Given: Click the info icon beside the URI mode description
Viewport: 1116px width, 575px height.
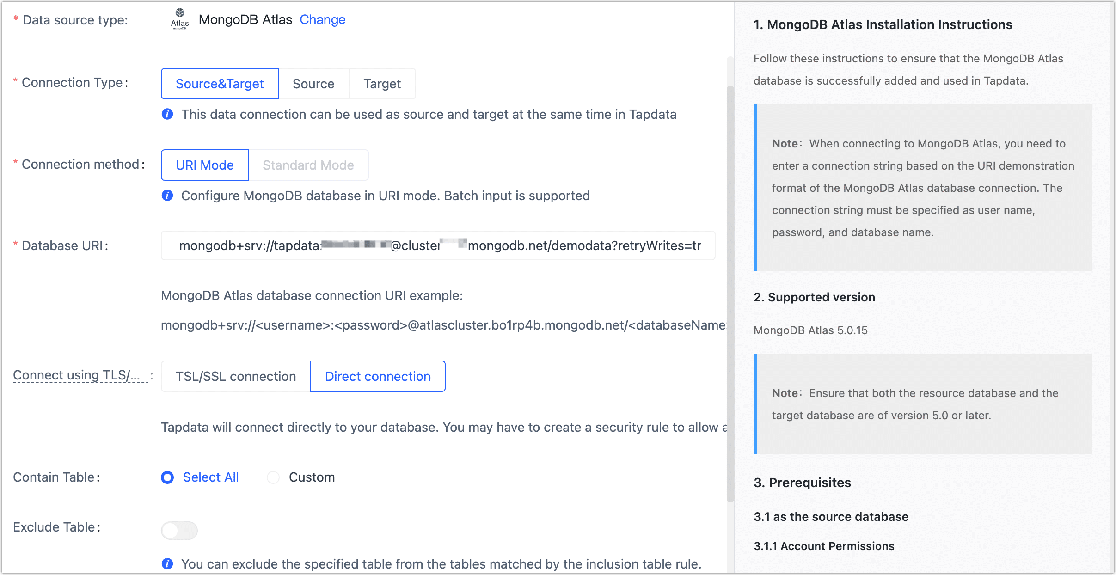Looking at the screenshot, I should [167, 195].
